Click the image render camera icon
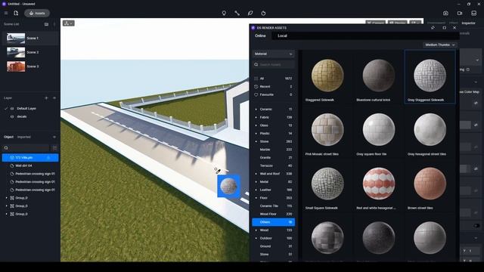 (x=445, y=14)
